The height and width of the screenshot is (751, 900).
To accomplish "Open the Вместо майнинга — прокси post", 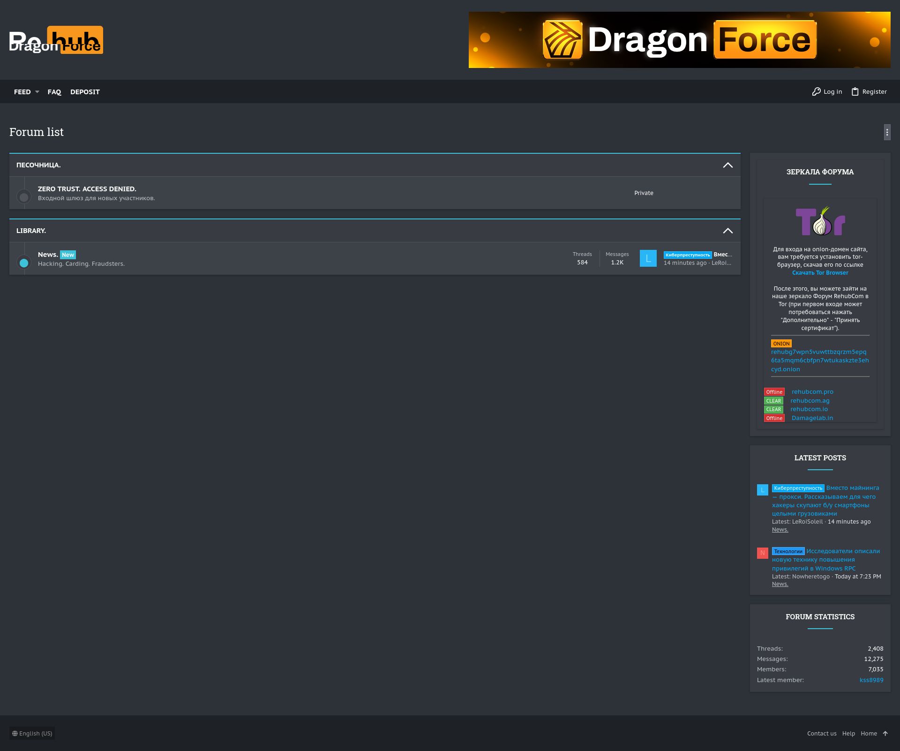I will [825, 501].
